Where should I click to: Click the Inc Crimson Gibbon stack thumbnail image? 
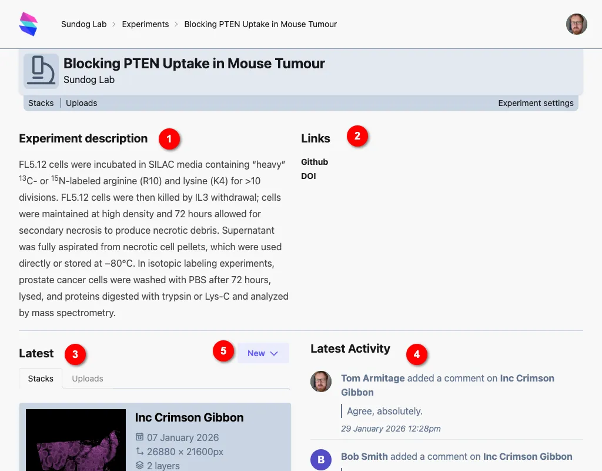[75, 439]
